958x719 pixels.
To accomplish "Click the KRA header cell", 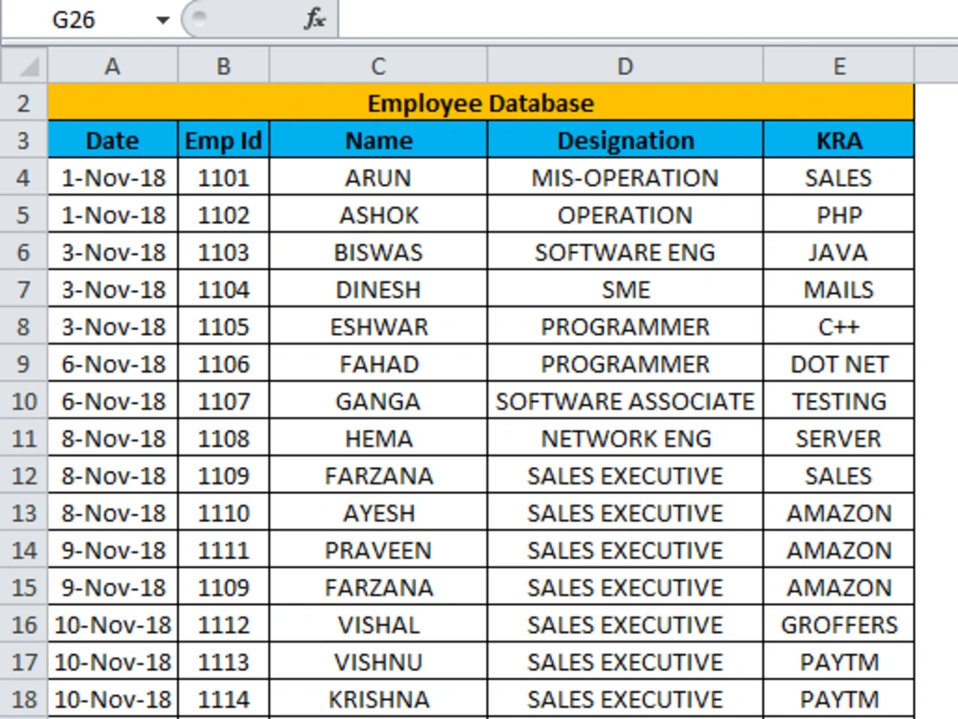I will 839,141.
